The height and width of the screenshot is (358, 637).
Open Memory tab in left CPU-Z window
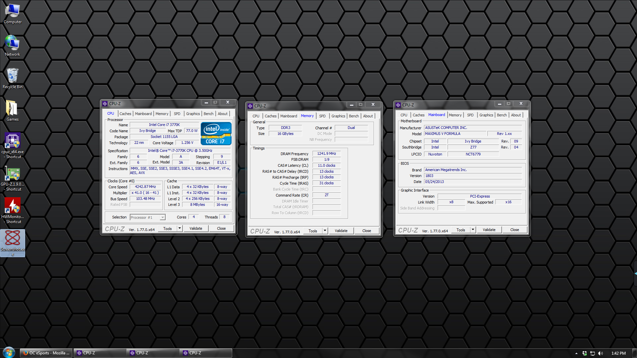pos(162,114)
